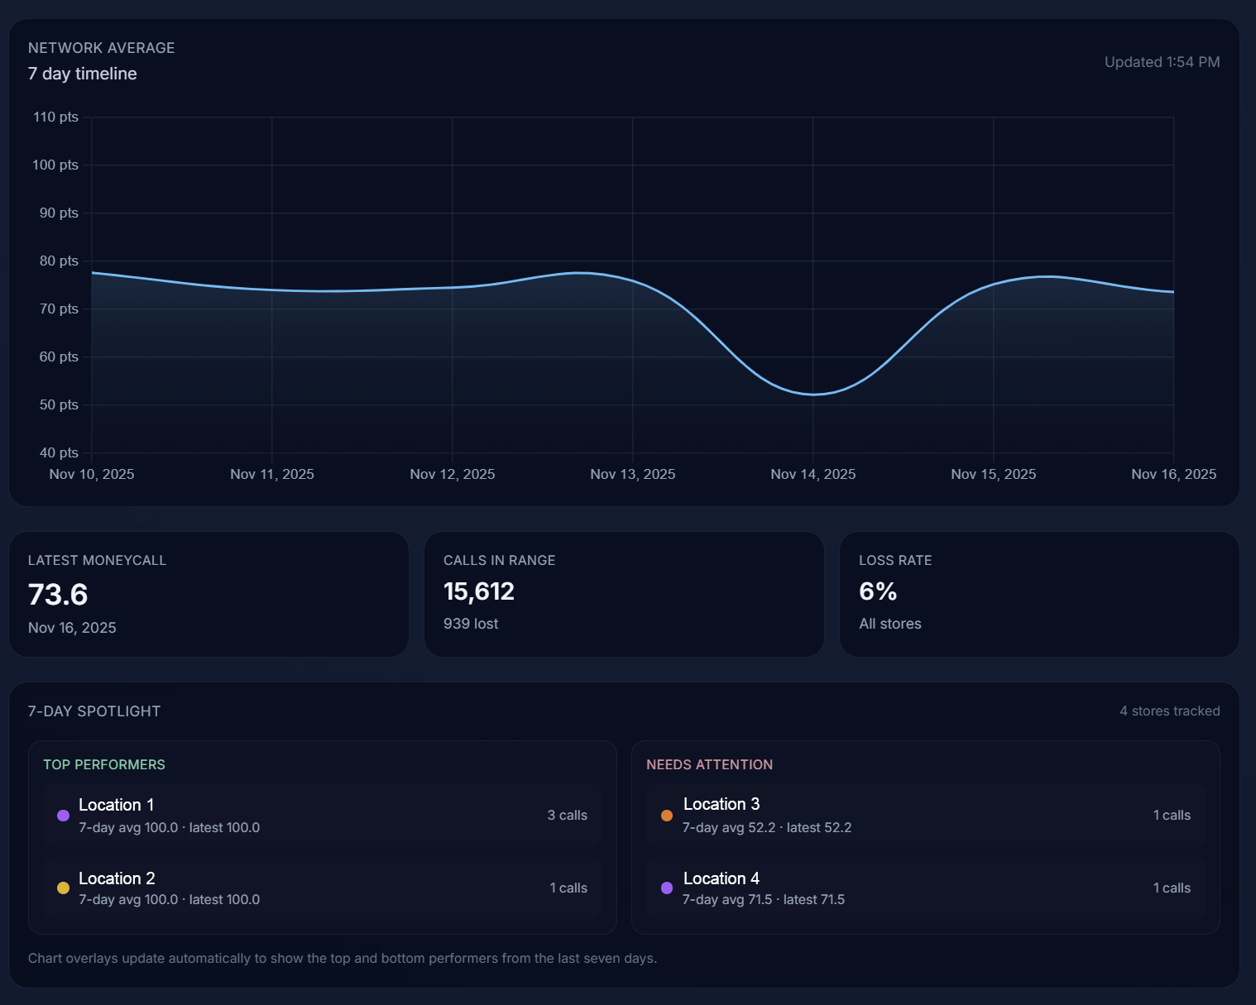This screenshot has width=1256, height=1005.
Task: Open the Latest Moneycall 73.6 card
Action: coord(209,594)
